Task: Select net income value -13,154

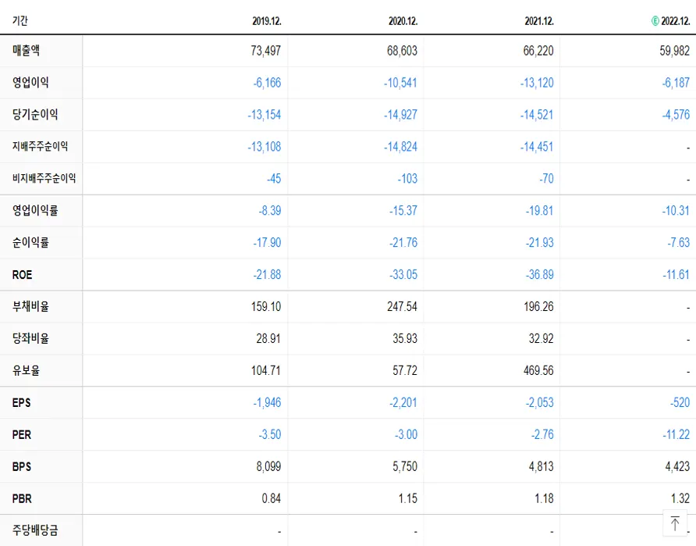Action: pyautogui.click(x=265, y=115)
